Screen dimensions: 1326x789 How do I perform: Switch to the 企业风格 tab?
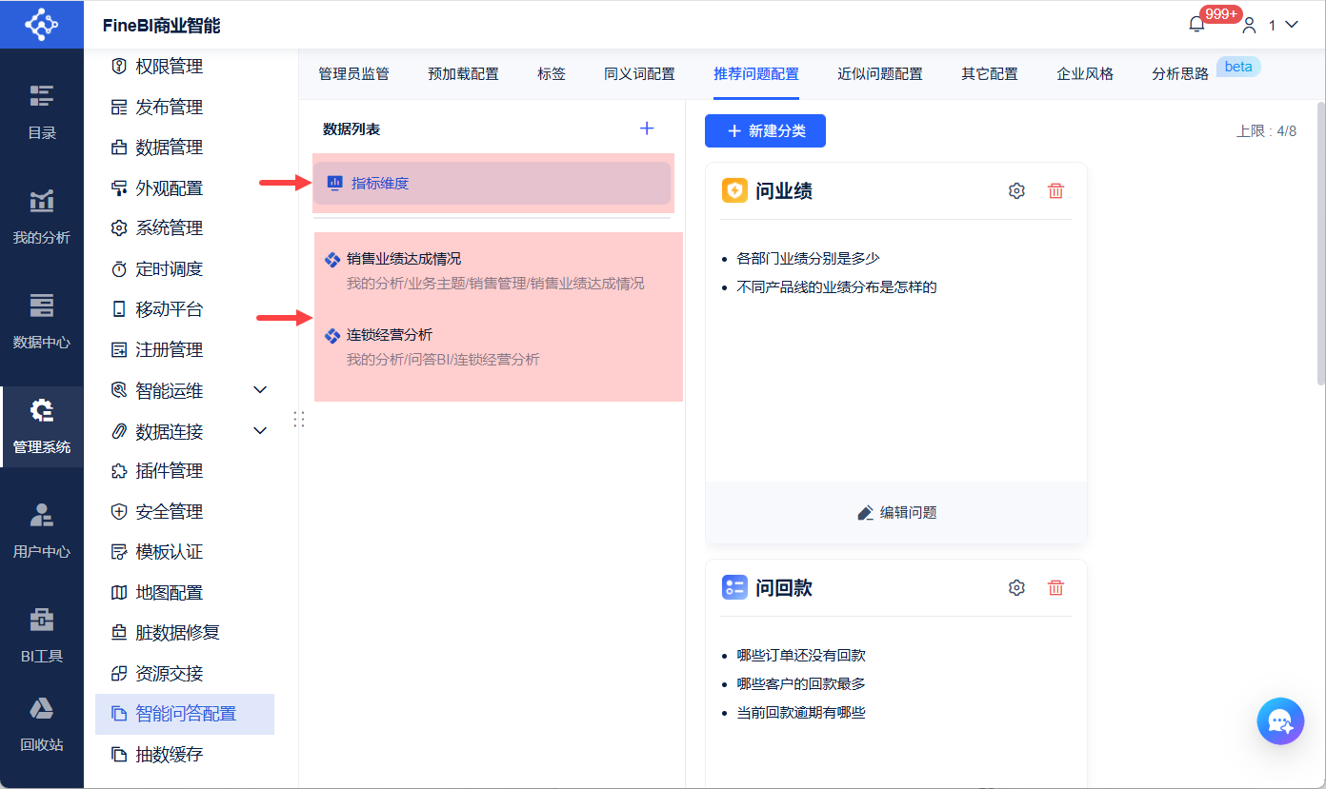click(1085, 74)
